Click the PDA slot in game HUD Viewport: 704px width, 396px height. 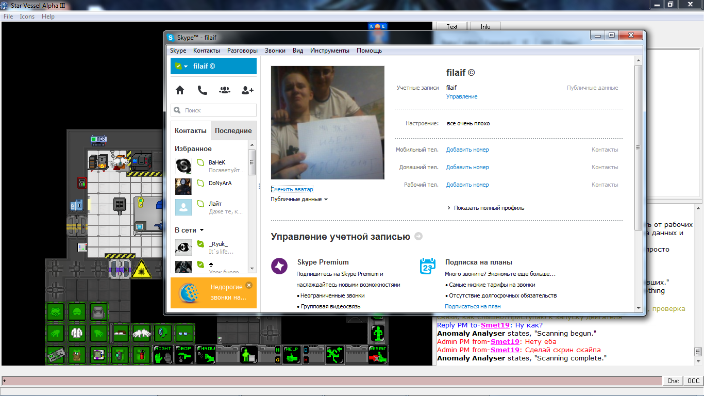[x=99, y=355]
